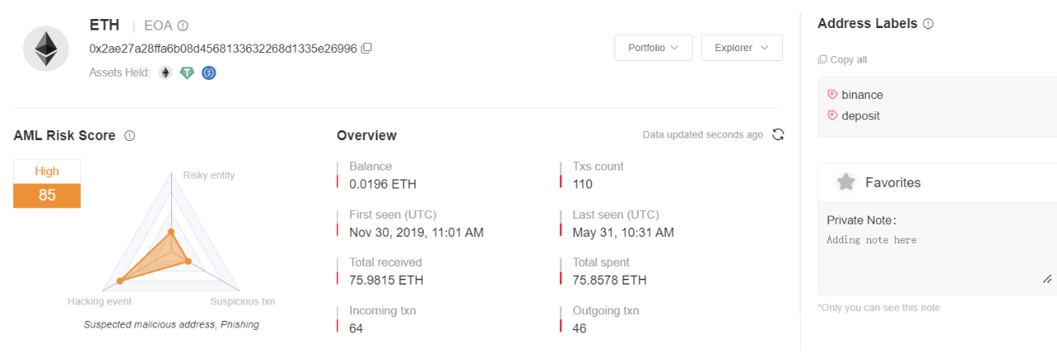Click the Hacking event point on radar chart
The image size is (1057, 358).
(120, 281)
